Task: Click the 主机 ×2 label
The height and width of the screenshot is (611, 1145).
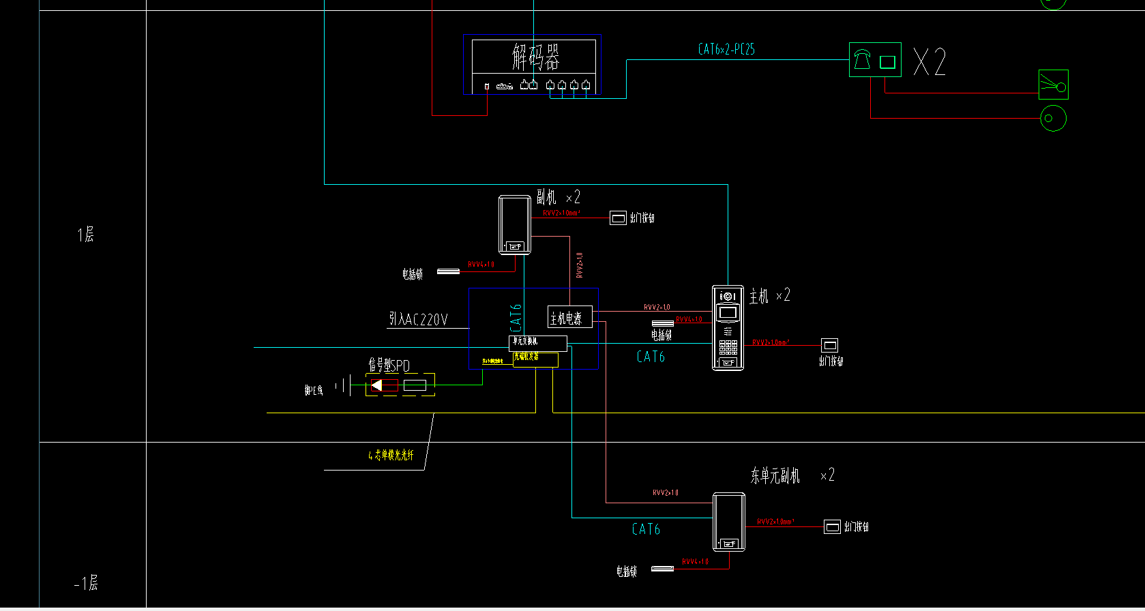Action: click(770, 296)
